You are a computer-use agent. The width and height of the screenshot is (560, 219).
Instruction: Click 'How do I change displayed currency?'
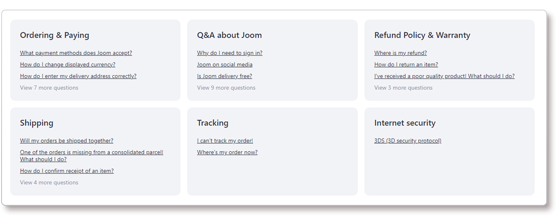tap(68, 65)
